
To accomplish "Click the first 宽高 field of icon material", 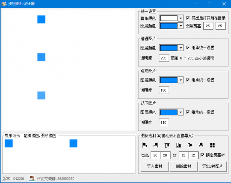I will tap(156, 155).
